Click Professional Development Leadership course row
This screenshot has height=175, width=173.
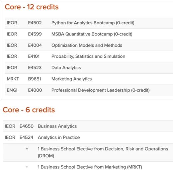89,90
